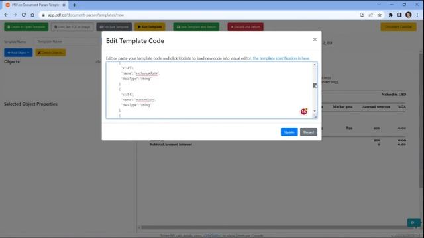Click Save Template and Return

196,27
